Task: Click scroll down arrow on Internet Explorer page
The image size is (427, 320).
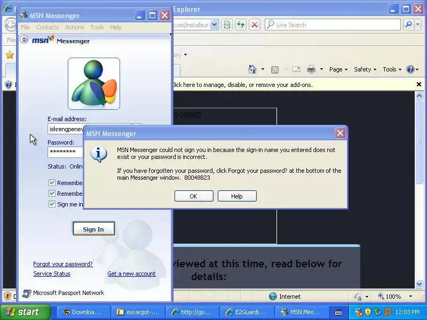Action: [419, 284]
